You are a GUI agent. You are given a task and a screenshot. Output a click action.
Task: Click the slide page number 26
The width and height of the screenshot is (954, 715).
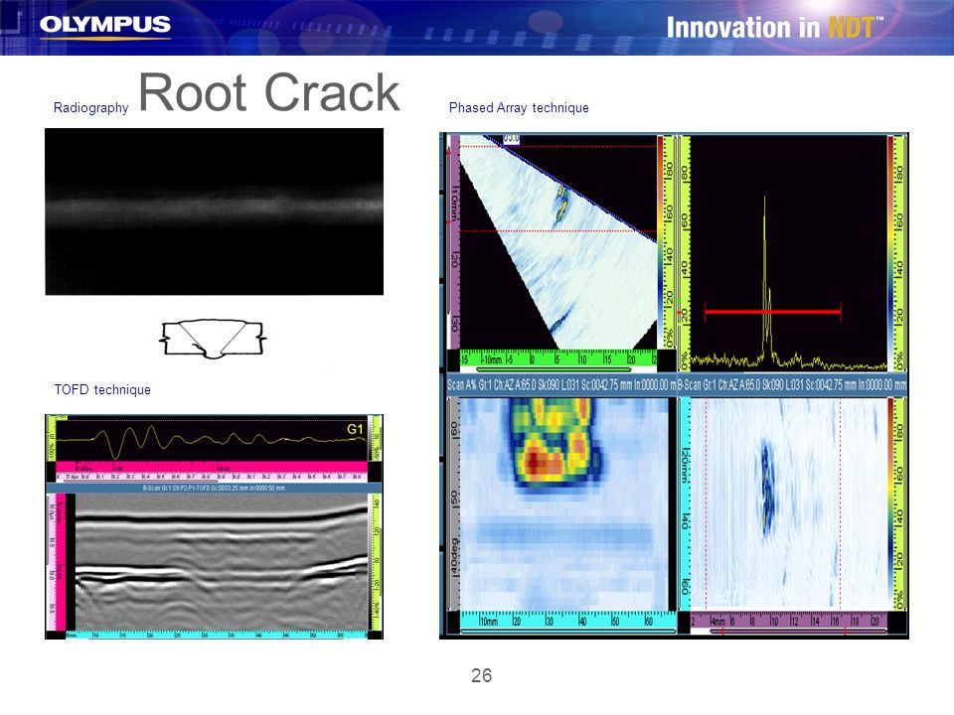coord(481,675)
